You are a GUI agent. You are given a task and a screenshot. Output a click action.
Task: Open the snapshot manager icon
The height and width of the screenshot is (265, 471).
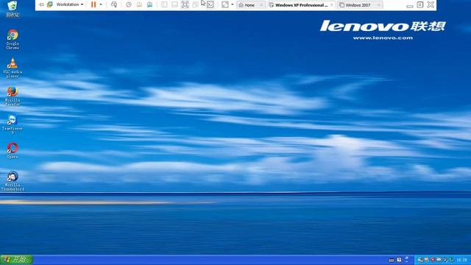pos(149,4)
